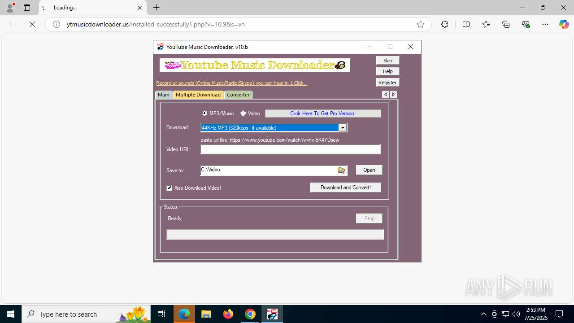Open Browser essentials icon
The height and width of the screenshot is (323, 574).
[x=526, y=24]
